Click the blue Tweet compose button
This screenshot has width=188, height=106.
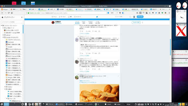(140, 17)
